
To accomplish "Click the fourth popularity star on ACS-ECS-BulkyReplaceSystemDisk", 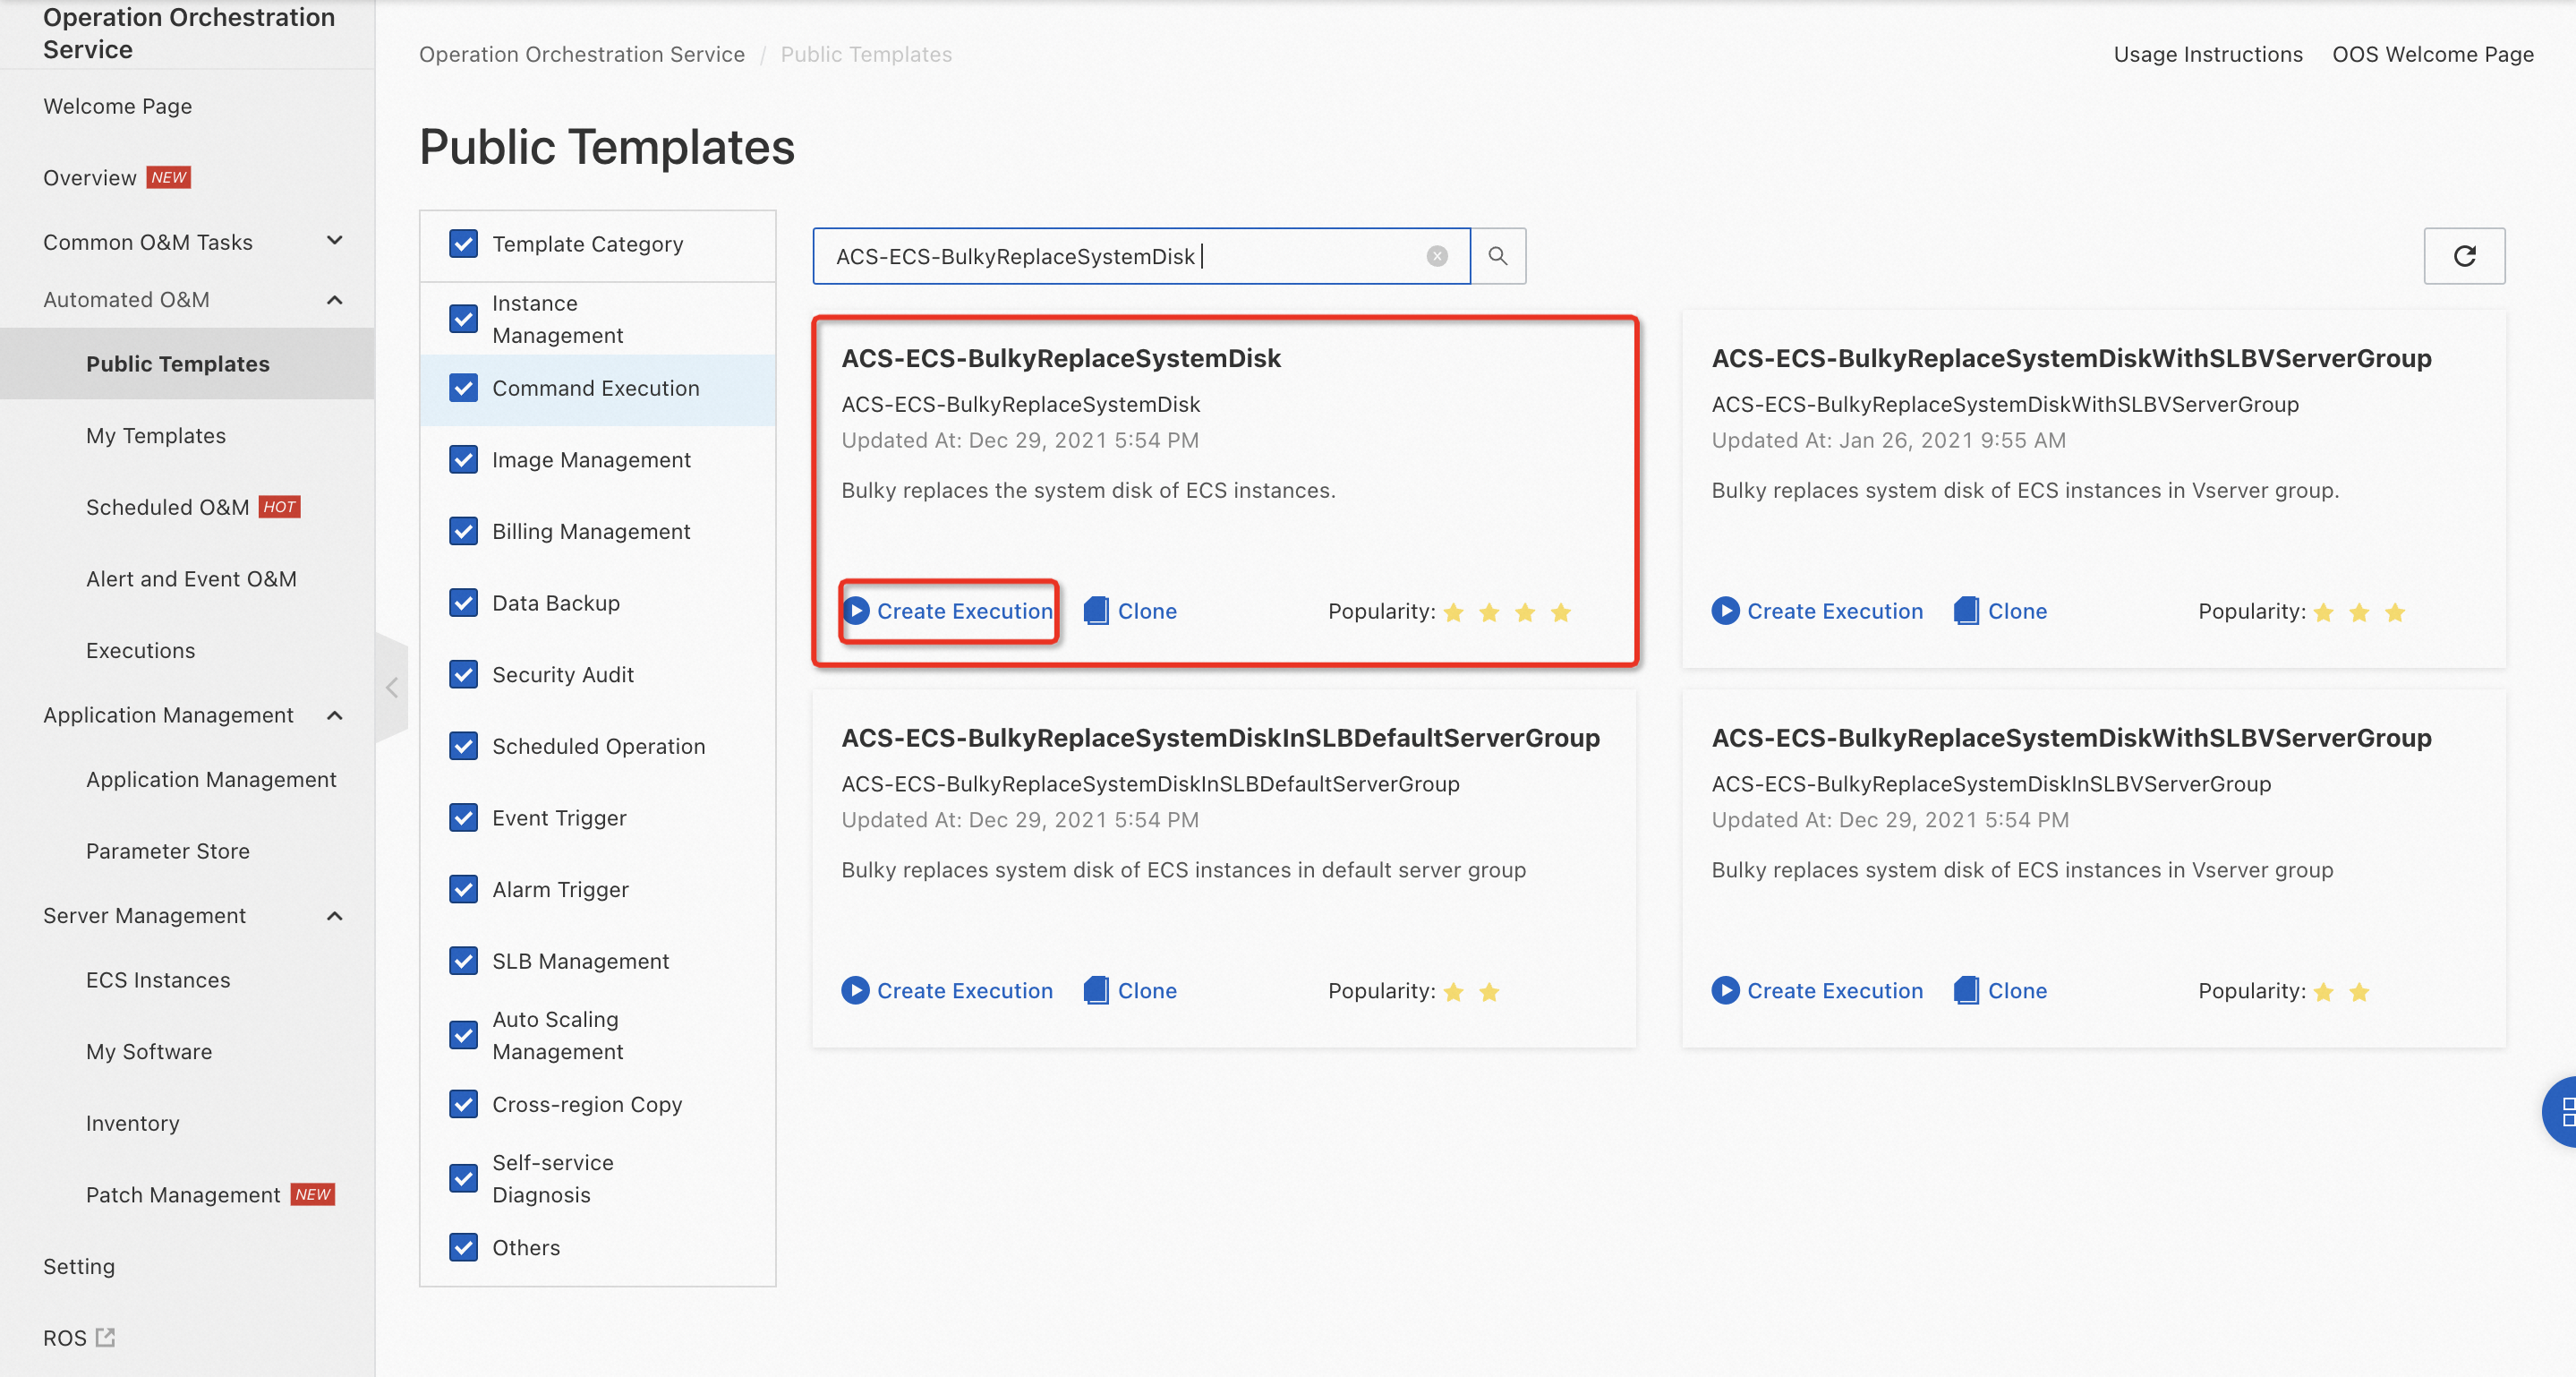I will [x=1560, y=612].
